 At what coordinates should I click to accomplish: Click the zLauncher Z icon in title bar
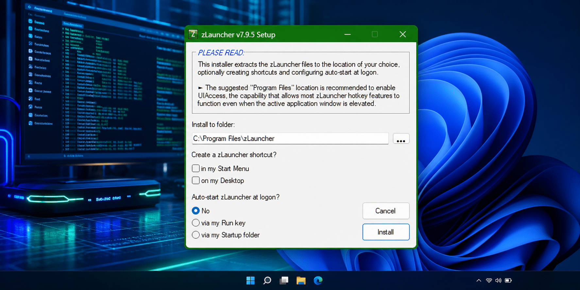pos(193,34)
